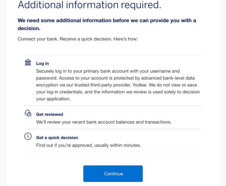Click 'Here's how:' text
The image size is (226, 186).
click(126, 39)
